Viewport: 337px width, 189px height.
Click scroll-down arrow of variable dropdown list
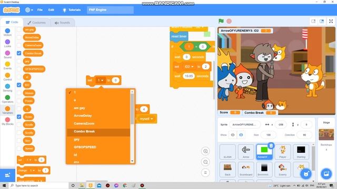[x=132, y=161]
